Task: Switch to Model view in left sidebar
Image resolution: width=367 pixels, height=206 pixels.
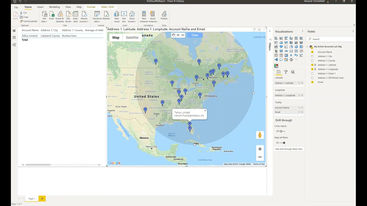Action: pos(14,45)
